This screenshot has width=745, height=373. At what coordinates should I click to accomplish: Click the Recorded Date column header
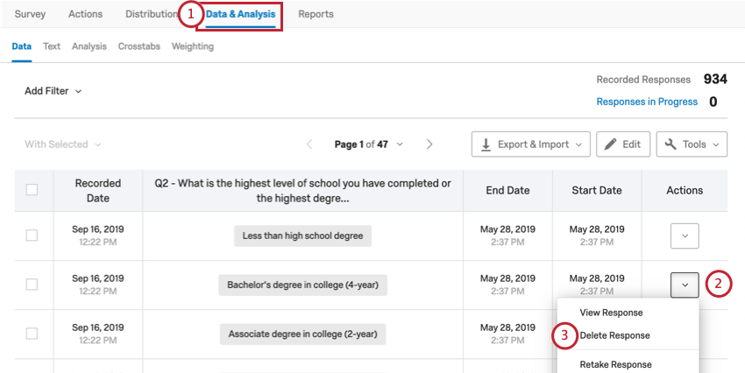pos(98,190)
